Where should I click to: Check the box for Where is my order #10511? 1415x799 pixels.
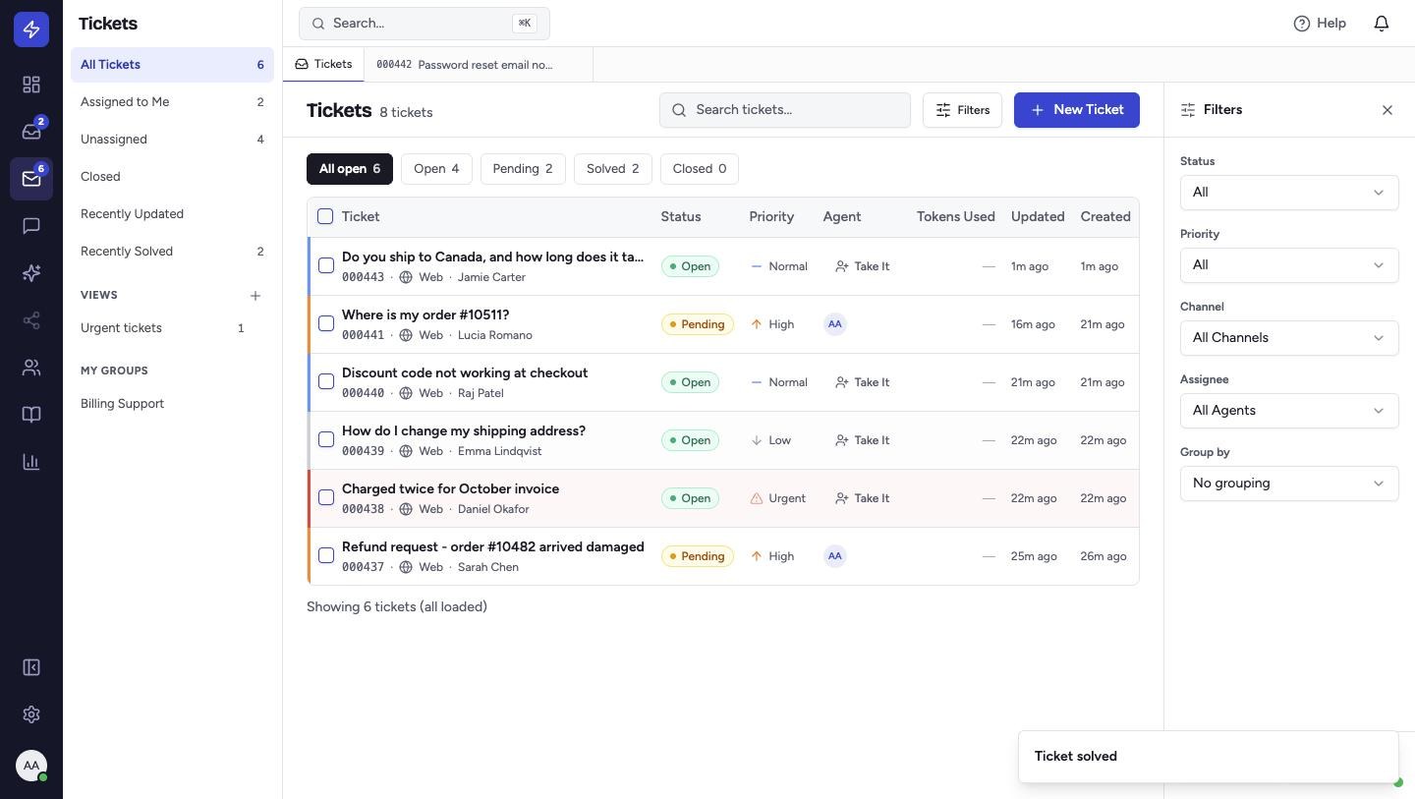[x=326, y=323]
